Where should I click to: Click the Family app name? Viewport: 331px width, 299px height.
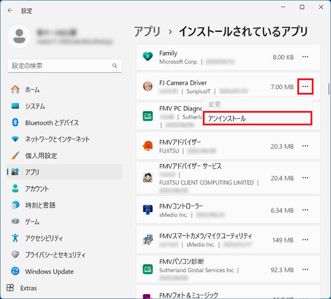[169, 53]
